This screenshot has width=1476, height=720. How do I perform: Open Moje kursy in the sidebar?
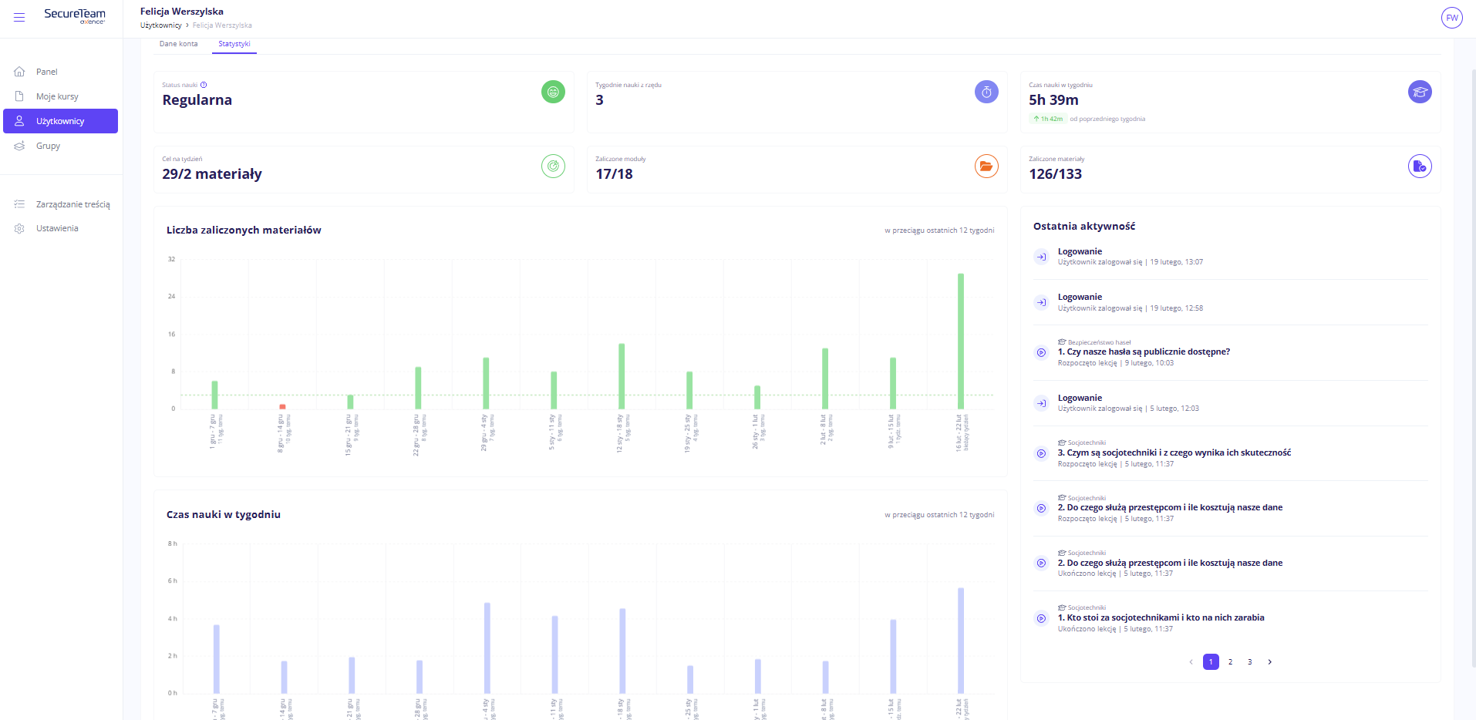pos(57,96)
